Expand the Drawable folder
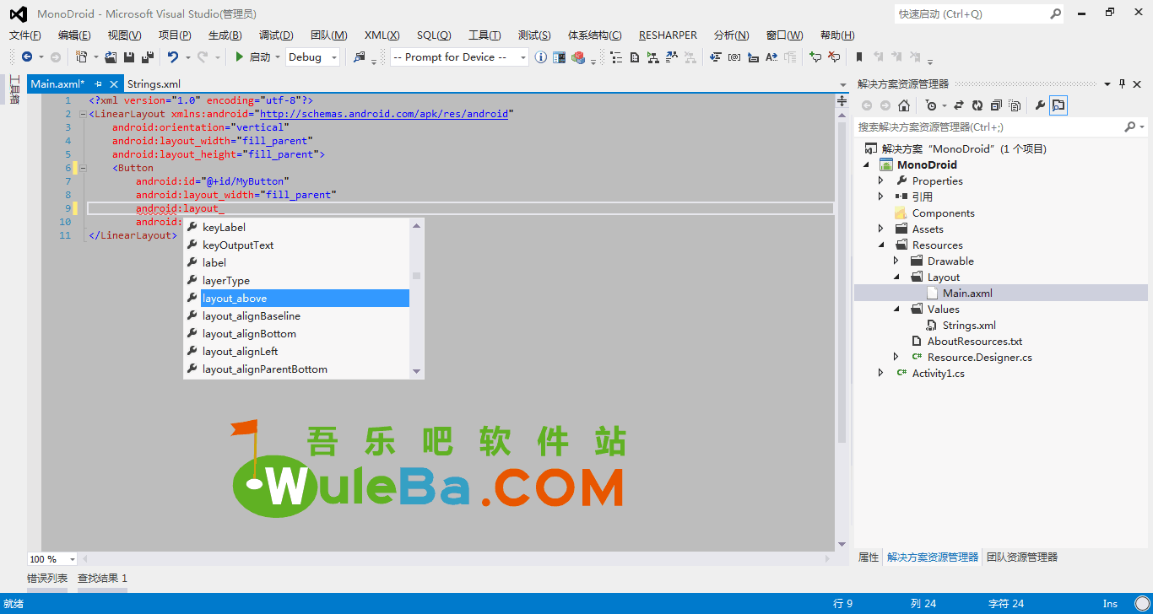Screen dimensions: 1153x614 (896, 261)
